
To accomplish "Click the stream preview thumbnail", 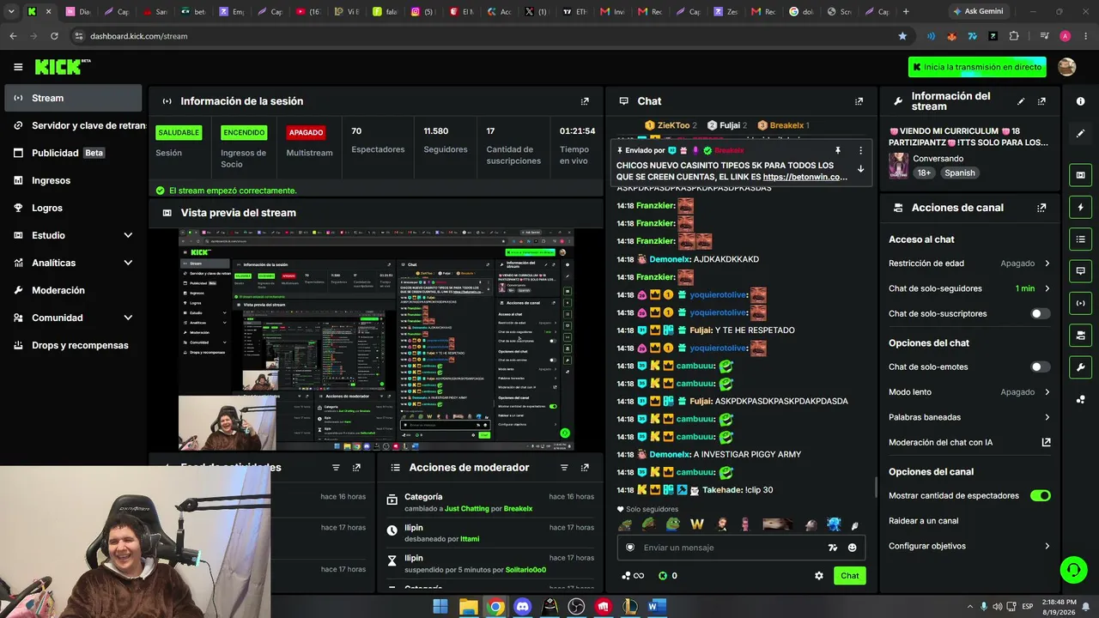I will [376, 340].
